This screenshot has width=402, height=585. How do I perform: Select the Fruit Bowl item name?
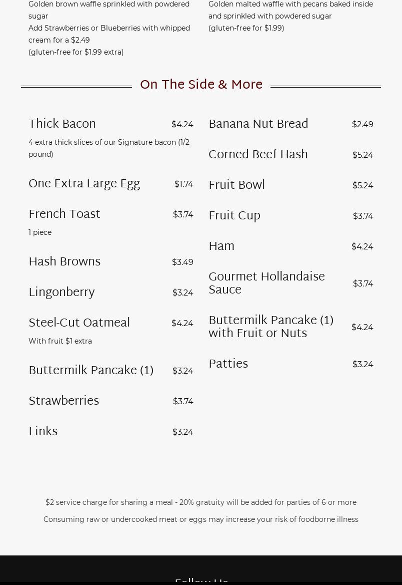[236, 185]
